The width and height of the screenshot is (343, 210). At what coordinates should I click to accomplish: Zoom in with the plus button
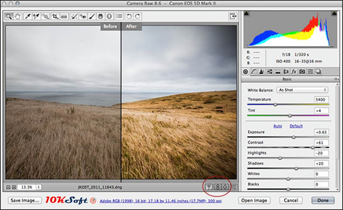pyautogui.click(x=14, y=187)
